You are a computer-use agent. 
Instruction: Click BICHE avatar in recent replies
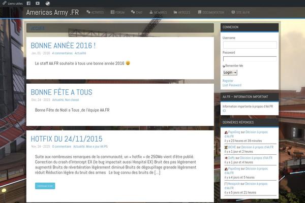click(226, 148)
